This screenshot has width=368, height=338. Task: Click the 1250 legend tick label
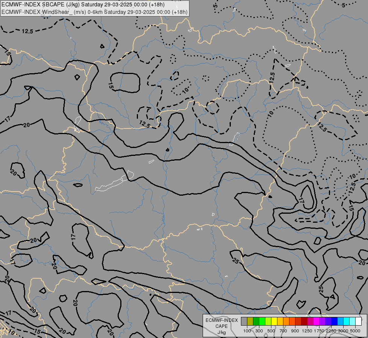click(x=307, y=331)
